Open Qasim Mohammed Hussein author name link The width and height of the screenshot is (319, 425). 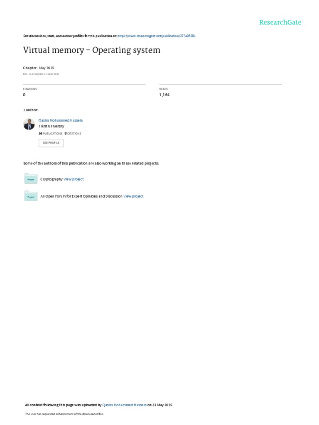click(61, 120)
